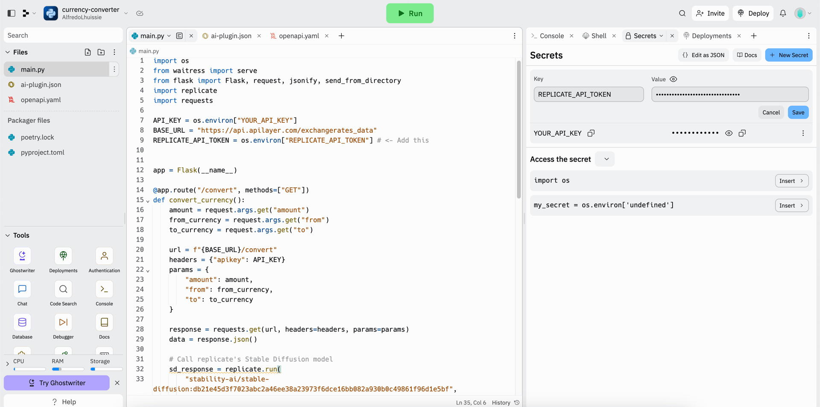Viewport: 820px width, 407px height.
Task: Toggle the left sidebar panel
Action: coord(12,13)
